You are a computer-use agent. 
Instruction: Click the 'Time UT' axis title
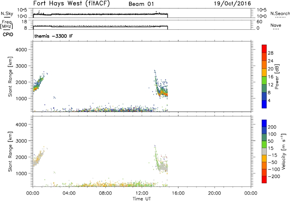pyautogui.click(x=142, y=198)
